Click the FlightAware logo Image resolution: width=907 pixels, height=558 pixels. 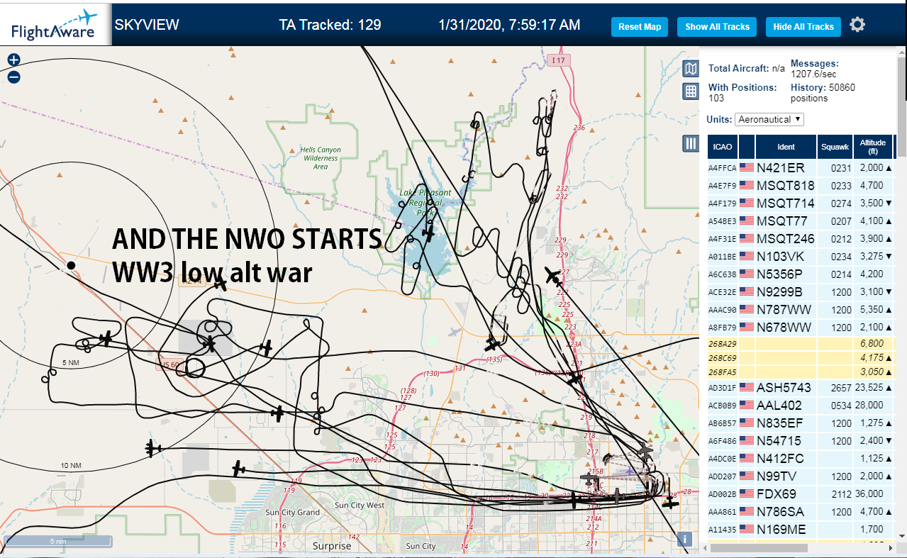point(55,25)
